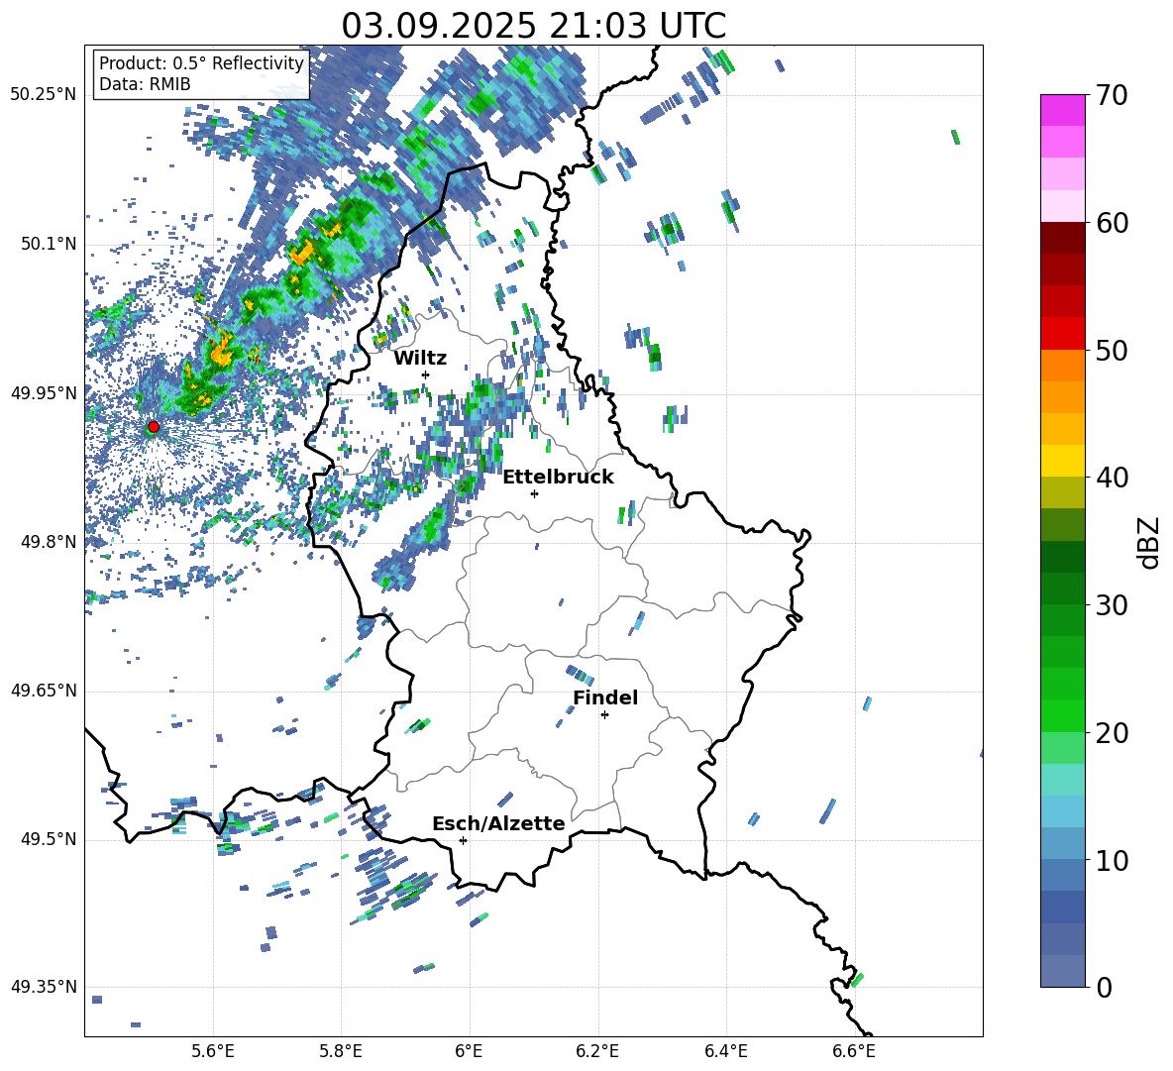Click the 49.95°N latitude tick label
1173x1071 pixels.
(44, 393)
